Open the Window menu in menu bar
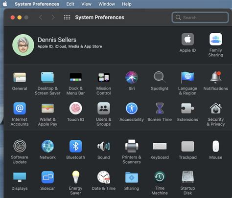Screen dimensions: 232x198 point(107,4)
